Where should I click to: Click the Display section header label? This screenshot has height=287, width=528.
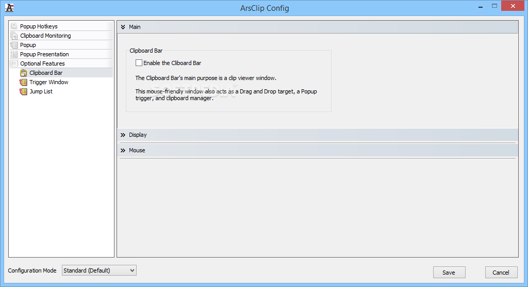(x=138, y=135)
